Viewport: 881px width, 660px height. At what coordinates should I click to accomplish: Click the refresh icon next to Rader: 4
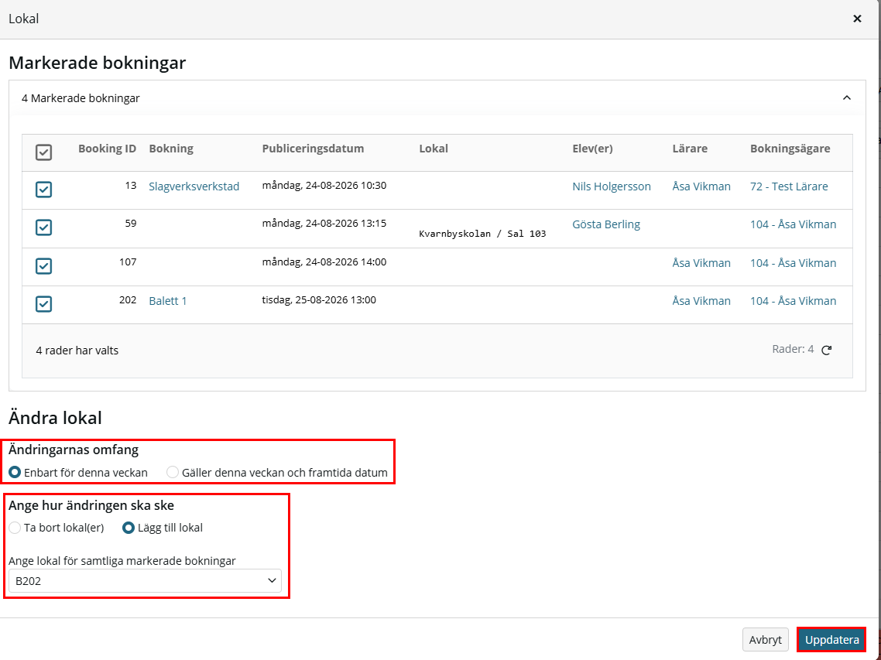tap(827, 350)
